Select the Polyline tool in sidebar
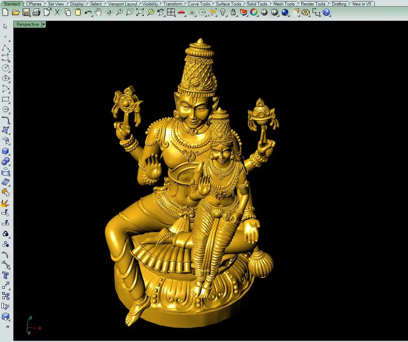408x342 pixels. (x=6, y=48)
